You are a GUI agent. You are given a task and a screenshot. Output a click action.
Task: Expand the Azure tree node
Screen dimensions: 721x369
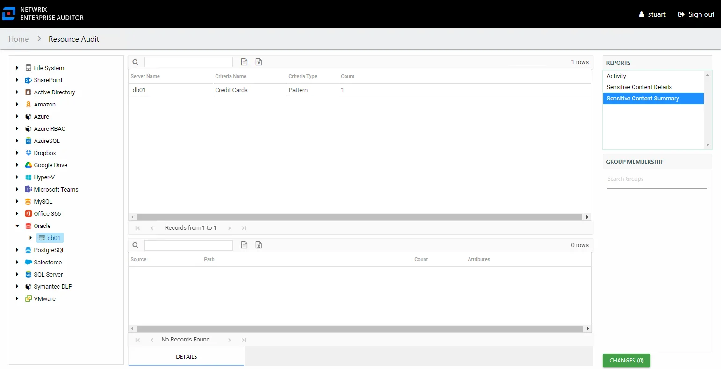tap(17, 116)
